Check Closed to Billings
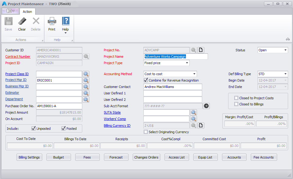293x179 pixels. point(236,104)
